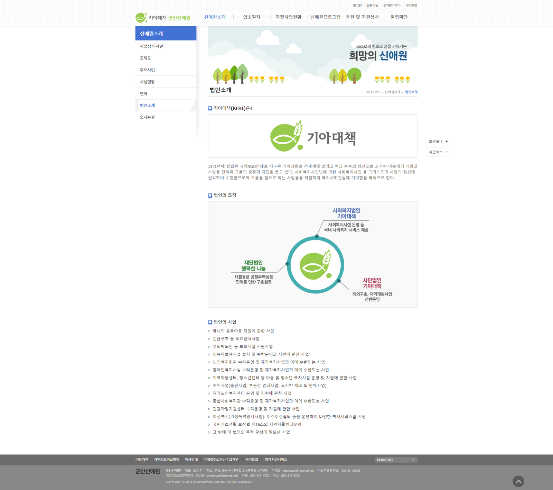Click the sinaewon@hanmail.net email link
This screenshot has width=553, height=490.
299,471
